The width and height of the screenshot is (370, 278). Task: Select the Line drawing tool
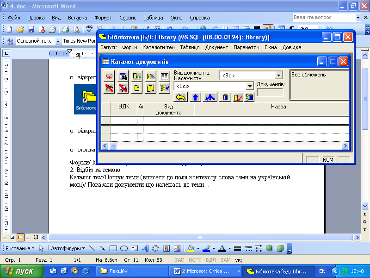(92, 248)
